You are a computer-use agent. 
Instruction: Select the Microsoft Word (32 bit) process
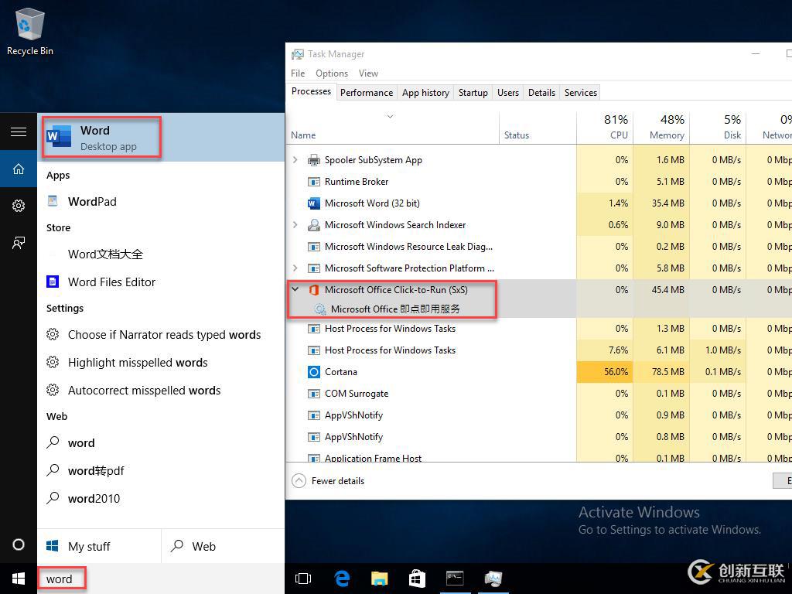click(x=372, y=203)
